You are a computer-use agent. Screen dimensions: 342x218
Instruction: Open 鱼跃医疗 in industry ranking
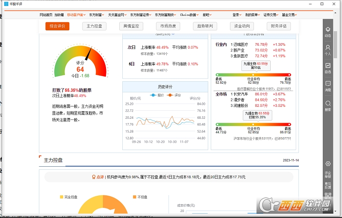(x=241, y=56)
